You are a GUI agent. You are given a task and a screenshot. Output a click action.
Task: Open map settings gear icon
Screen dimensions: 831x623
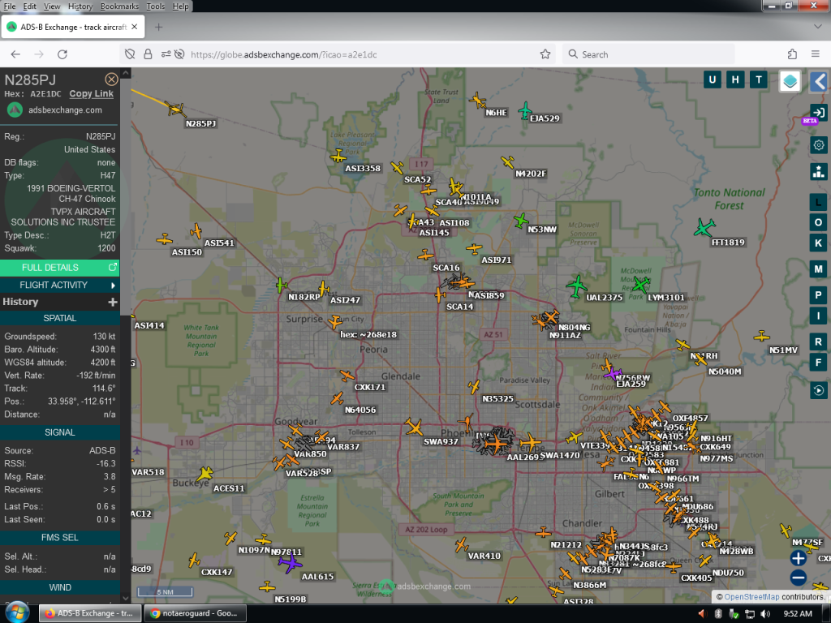(x=818, y=145)
